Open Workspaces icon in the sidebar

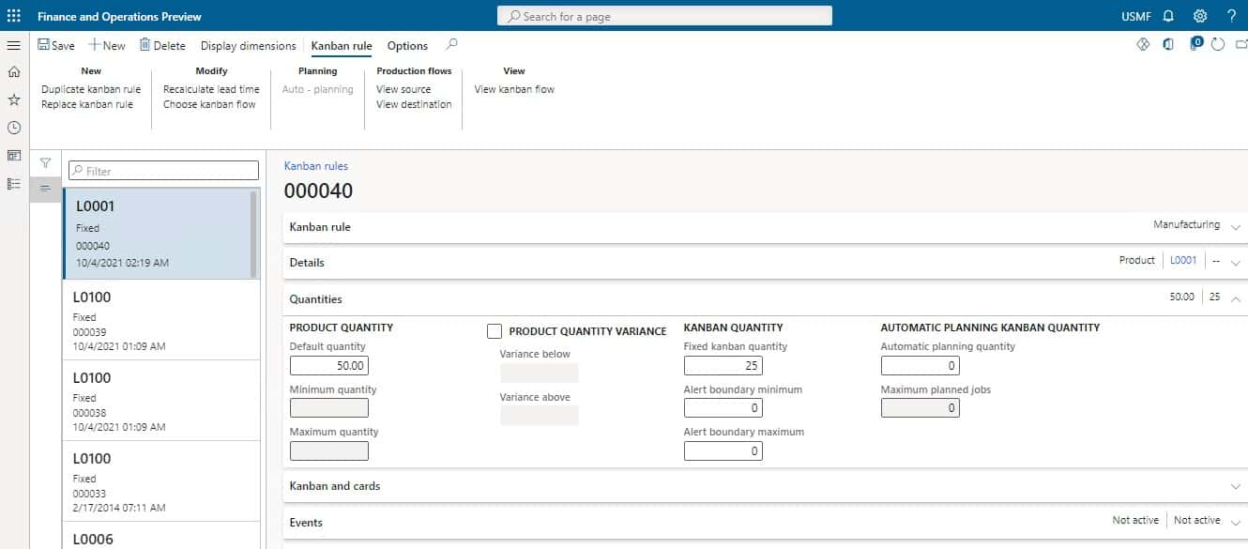tap(14, 156)
